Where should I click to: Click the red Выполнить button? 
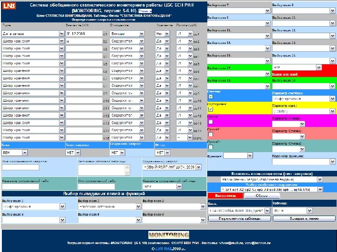[226, 196]
